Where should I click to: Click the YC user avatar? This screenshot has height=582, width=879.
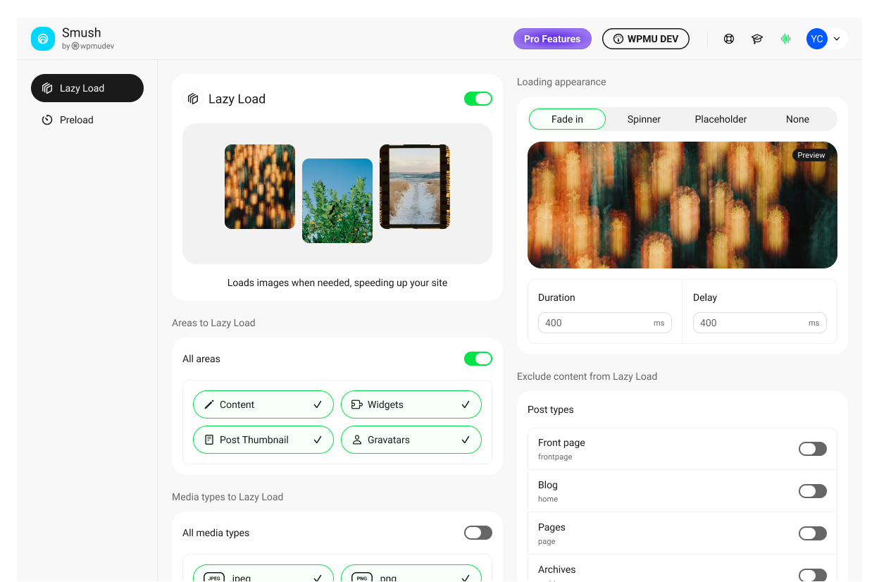[816, 39]
